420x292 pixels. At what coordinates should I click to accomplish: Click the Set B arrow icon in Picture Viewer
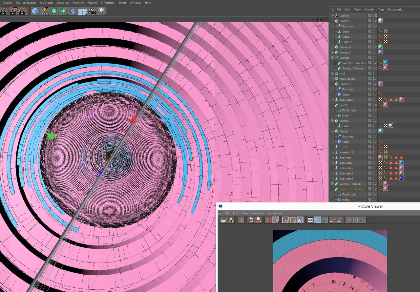pos(341,220)
